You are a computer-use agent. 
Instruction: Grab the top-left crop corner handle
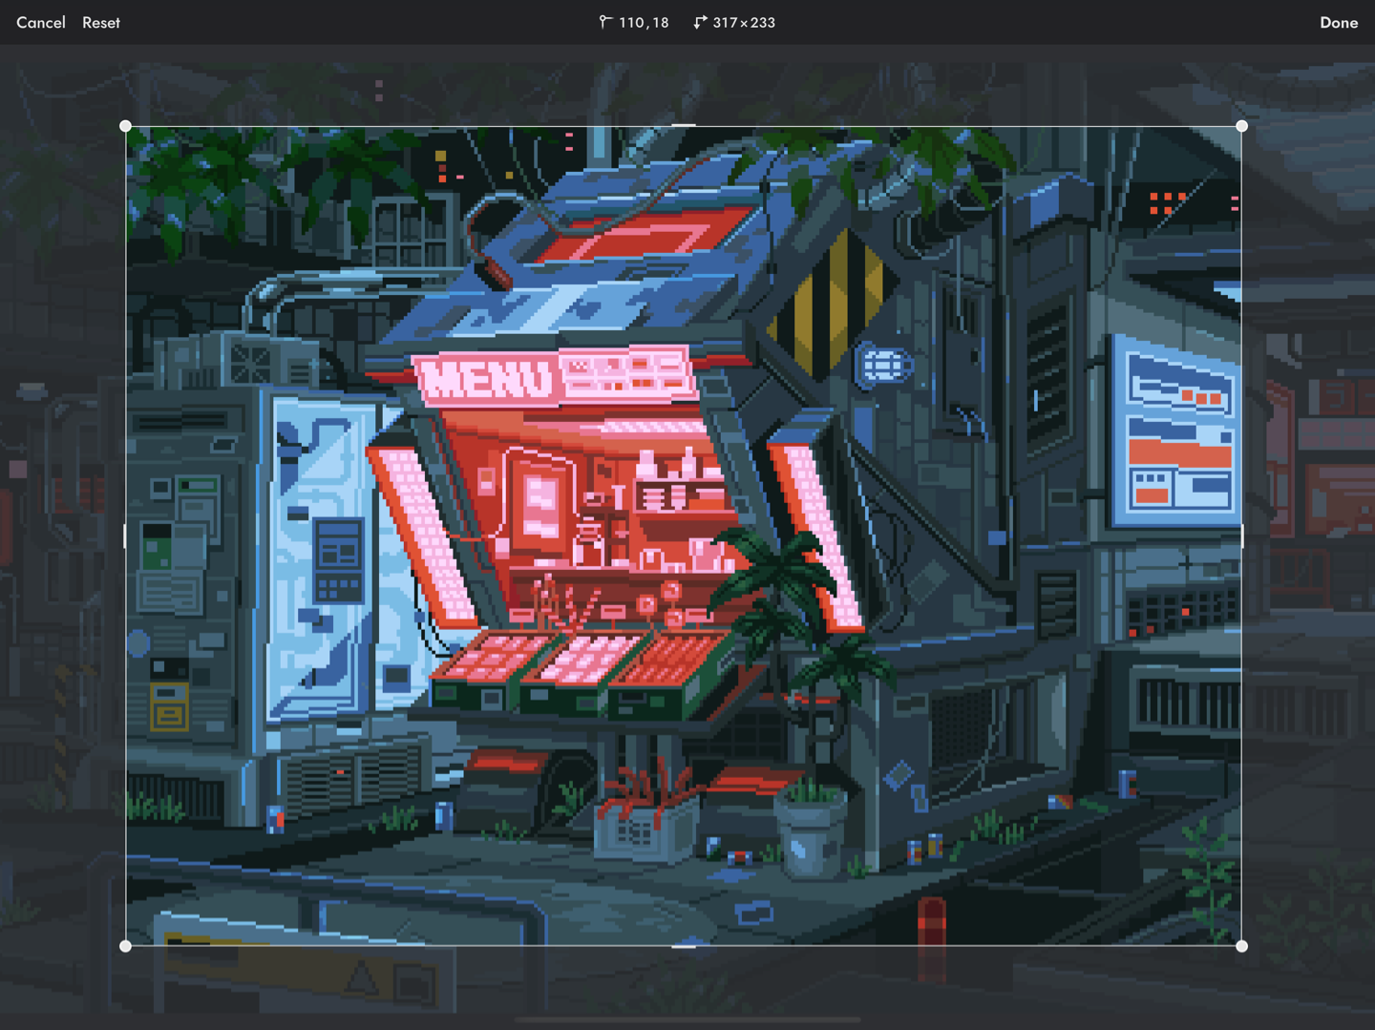tap(126, 126)
